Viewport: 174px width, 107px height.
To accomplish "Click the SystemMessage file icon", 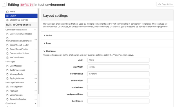I will point(8,70).
